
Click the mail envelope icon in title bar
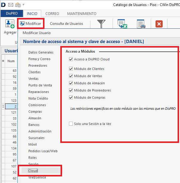[x=11, y=5]
